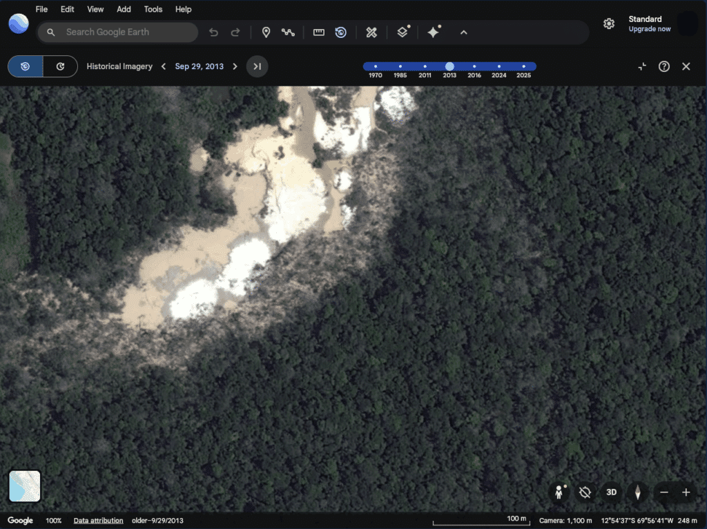Select the historical imagery mode toggle
707x529 pixels.
pyautogui.click(x=26, y=66)
